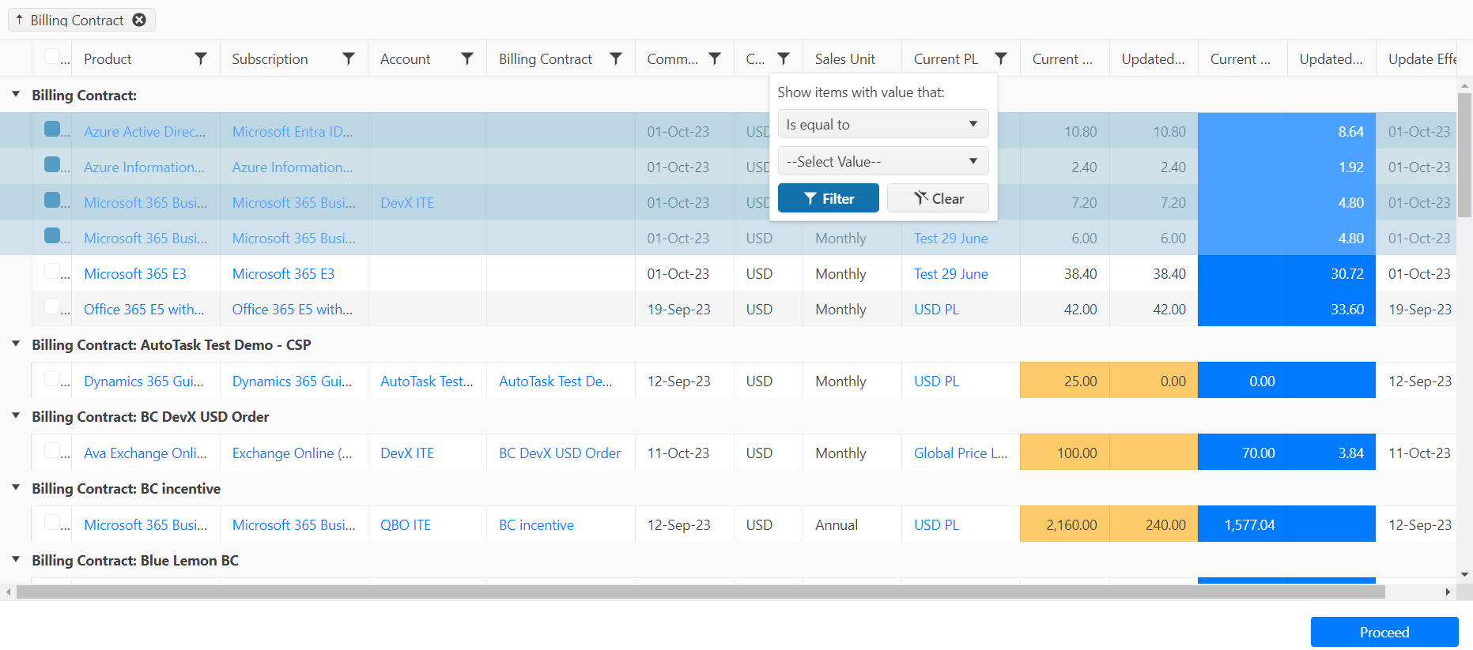Open the Current PL column filter icon
The width and height of the screenshot is (1473, 650).
pyautogui.click(x=1001, y=58)
